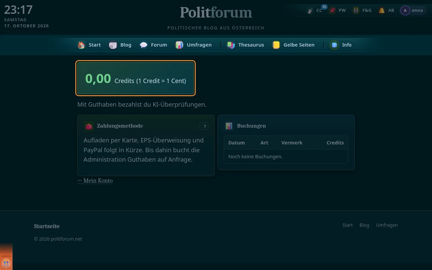
Task: Click the Thesaurus books icon
Action: point(231,45)
